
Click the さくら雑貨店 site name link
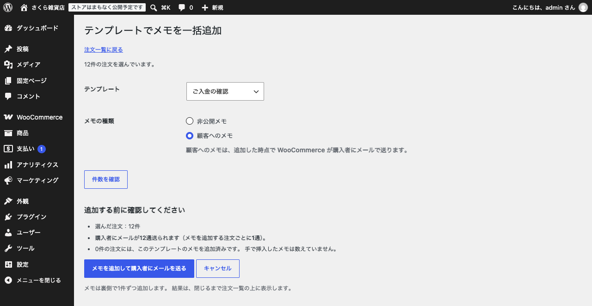pyautogui.click(x=48, y=7)
